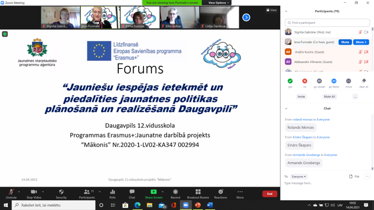Click Andris Kucins muted microphone icon
The image size is (374, 210).
(x=360, y=52)
